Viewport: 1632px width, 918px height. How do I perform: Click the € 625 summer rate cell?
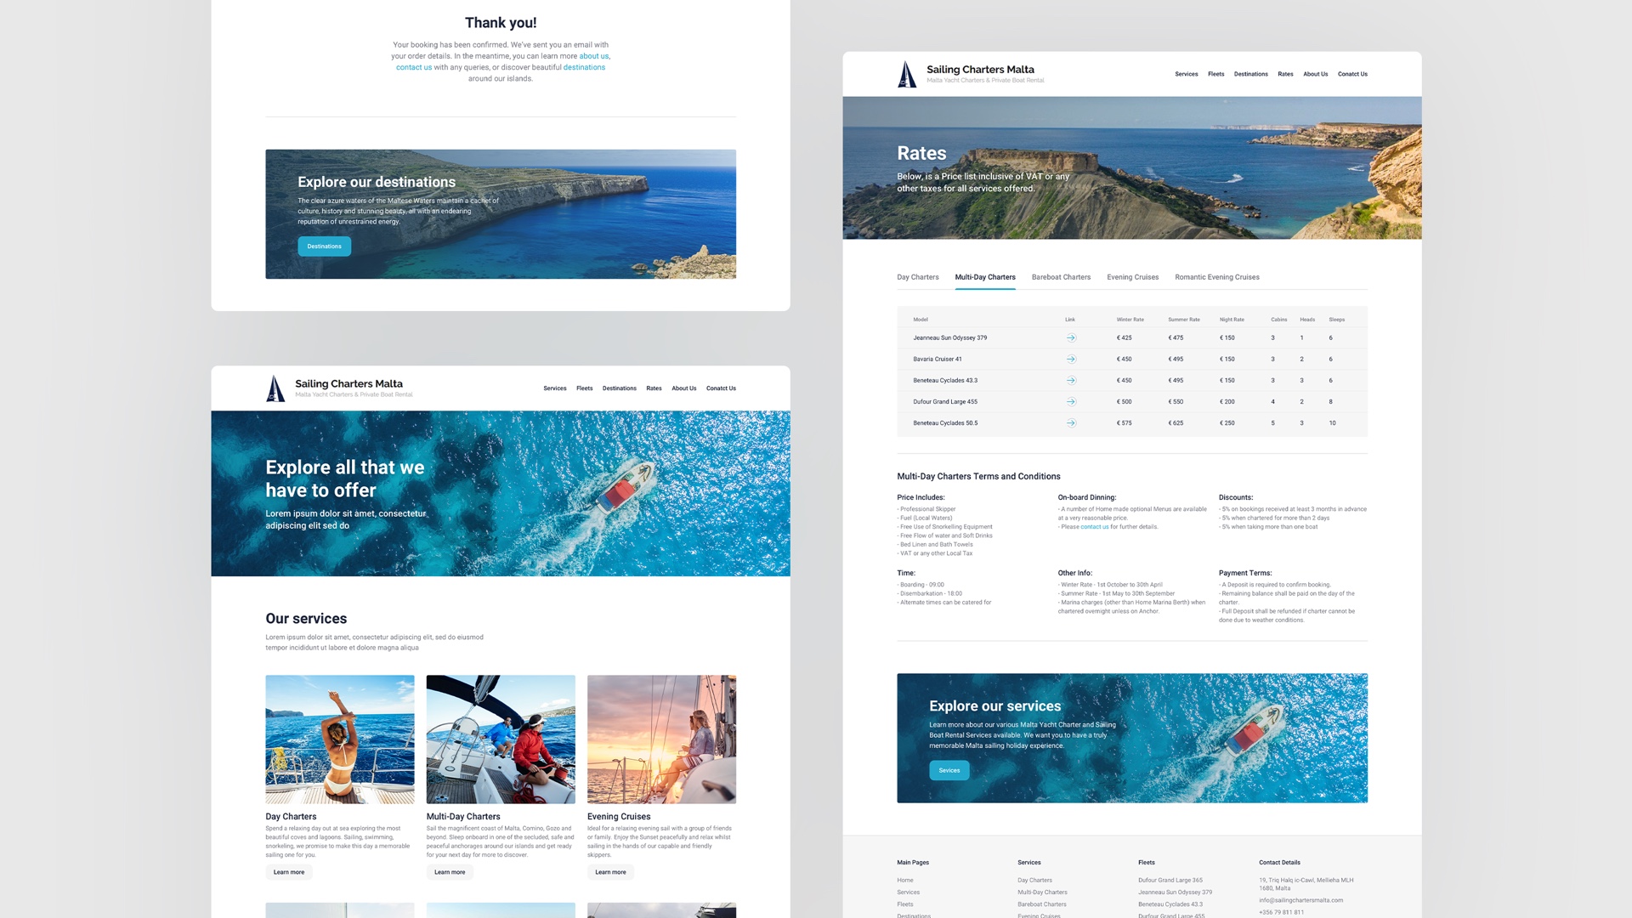(1176, 422)
